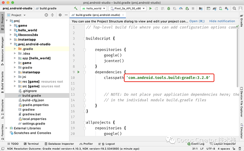Image resolution: width=244 pixels, height=151 pixels.
Task: Click Select Opened File target icon
Action: pyautogui.click(x=46, y=15)
